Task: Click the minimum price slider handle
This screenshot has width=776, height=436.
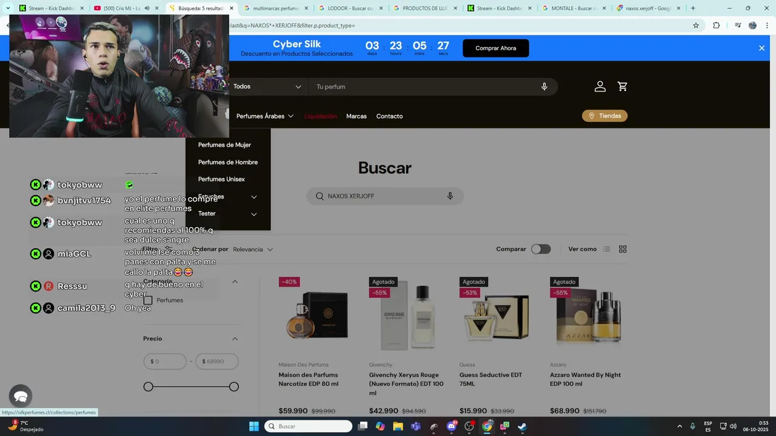Action: click(149, 387)
